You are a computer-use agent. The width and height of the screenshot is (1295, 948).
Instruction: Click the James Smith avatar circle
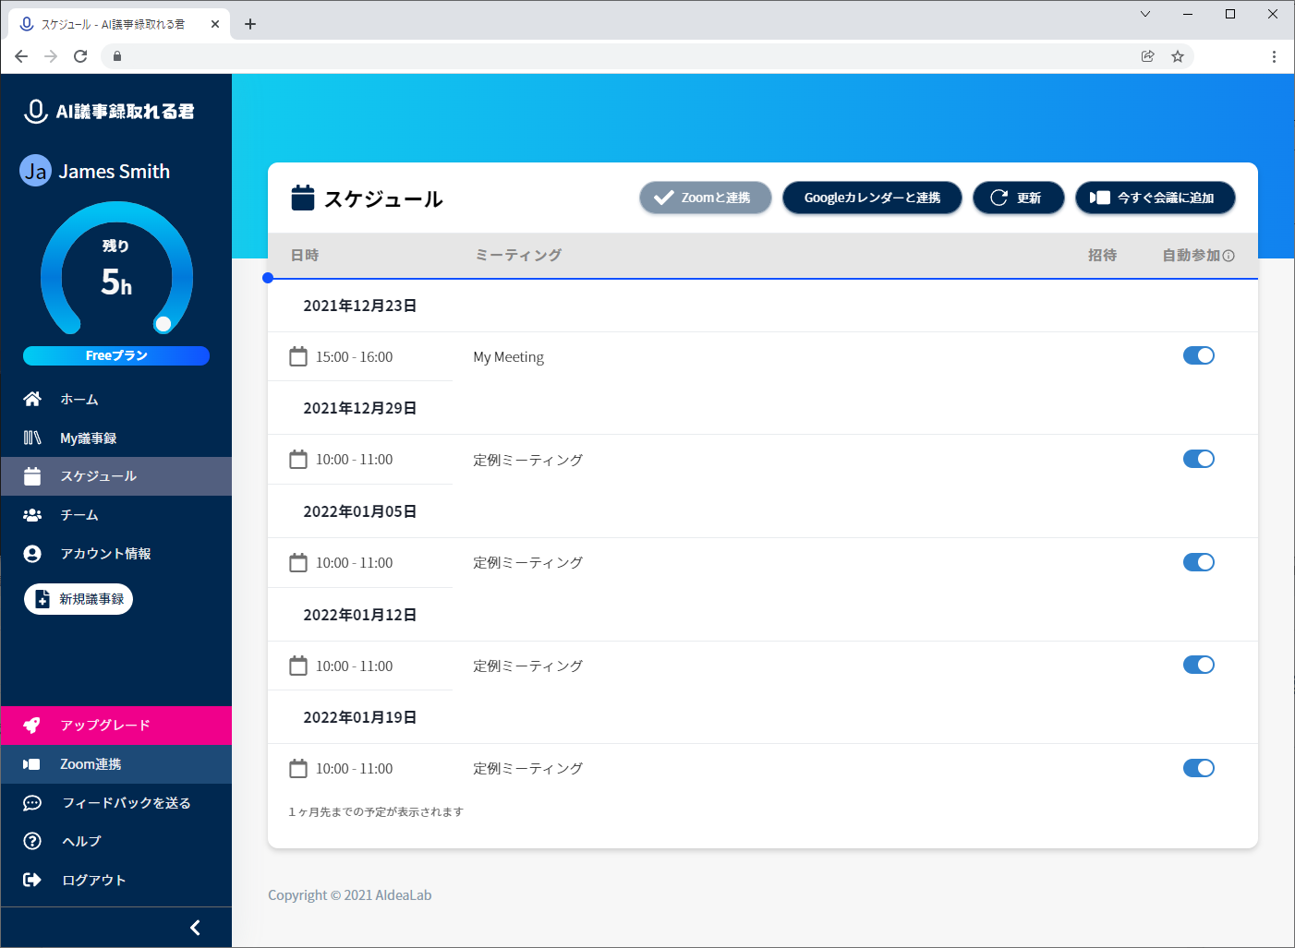(35, 171)
